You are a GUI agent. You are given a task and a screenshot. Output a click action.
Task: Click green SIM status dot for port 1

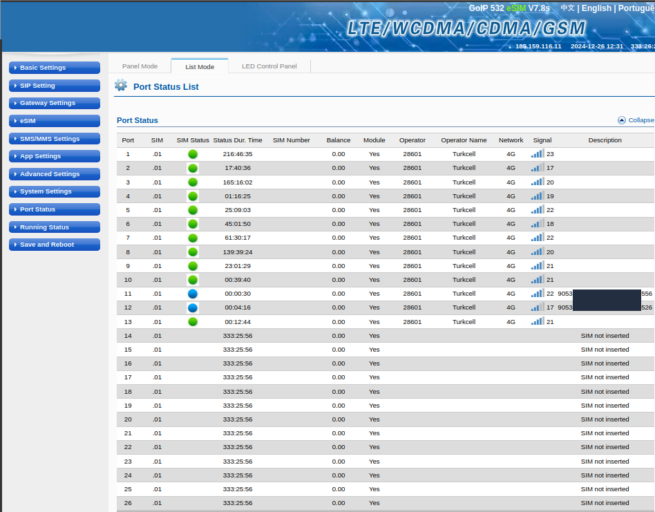(x=193, y=154)
